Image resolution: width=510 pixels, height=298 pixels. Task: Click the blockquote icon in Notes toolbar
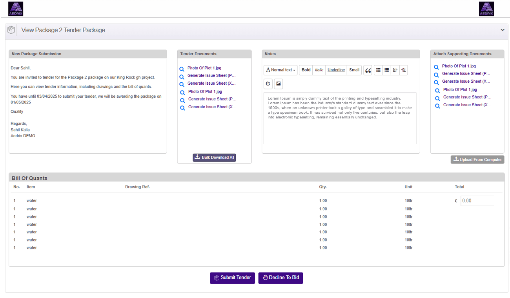click(368, 70)
